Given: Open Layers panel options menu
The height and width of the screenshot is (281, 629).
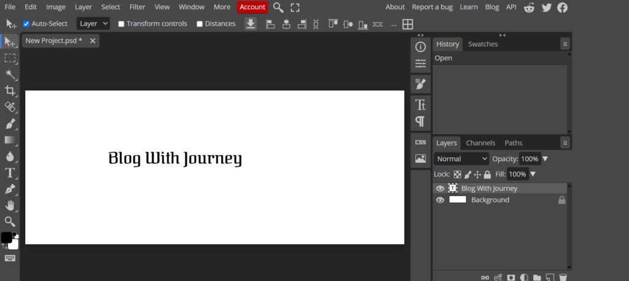Looking at the screenshot, I should [x=565, y=143].
